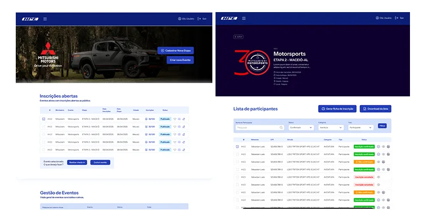
Task: Click Excluir evento button
Action: click(100, 163)
